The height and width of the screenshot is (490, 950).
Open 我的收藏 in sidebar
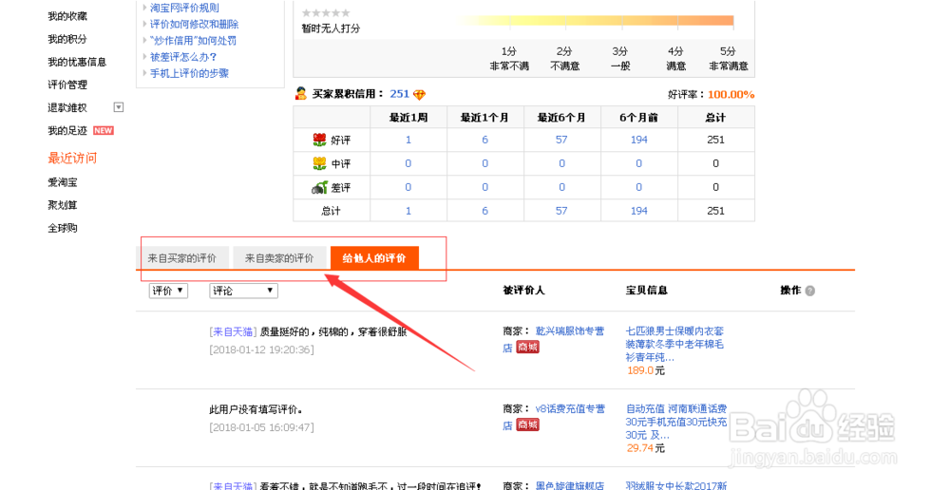coord(67,16)
